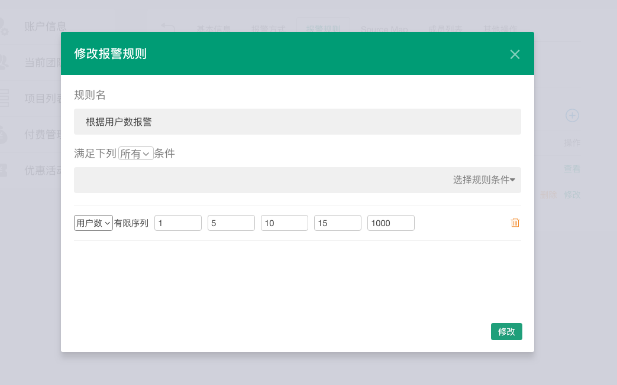The image size is (617, 385).
Task: Open 查看 link in background table
Action: 572,169
